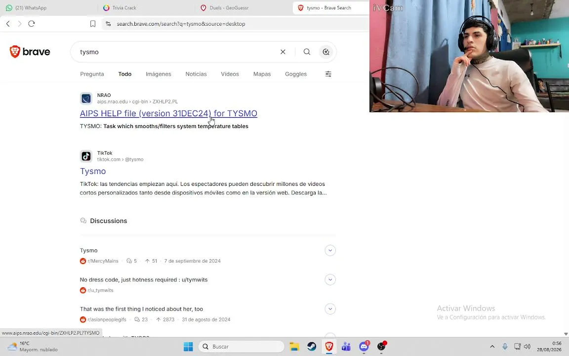Open the clock and date panel
569x356 pixels.
pos(549,347)
